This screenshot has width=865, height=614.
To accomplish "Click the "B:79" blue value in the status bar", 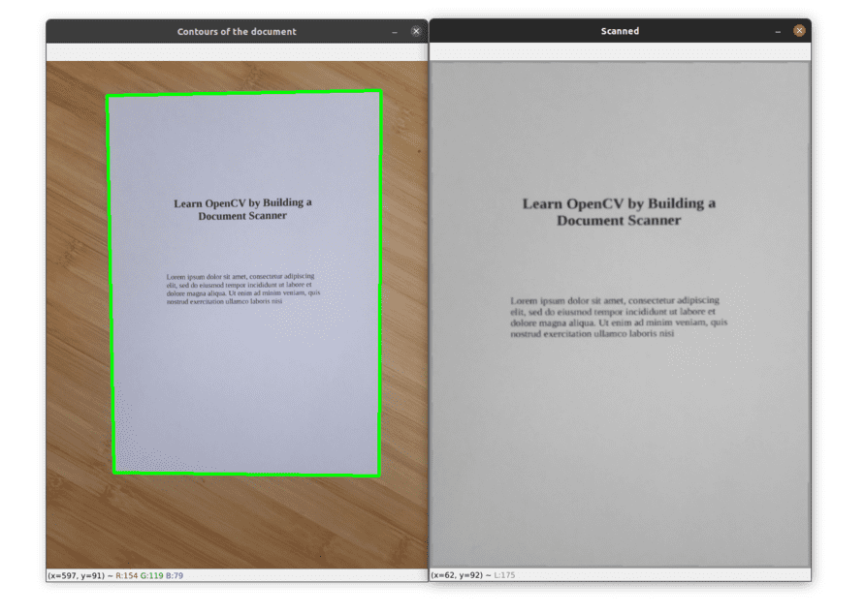I will (175, 575).
